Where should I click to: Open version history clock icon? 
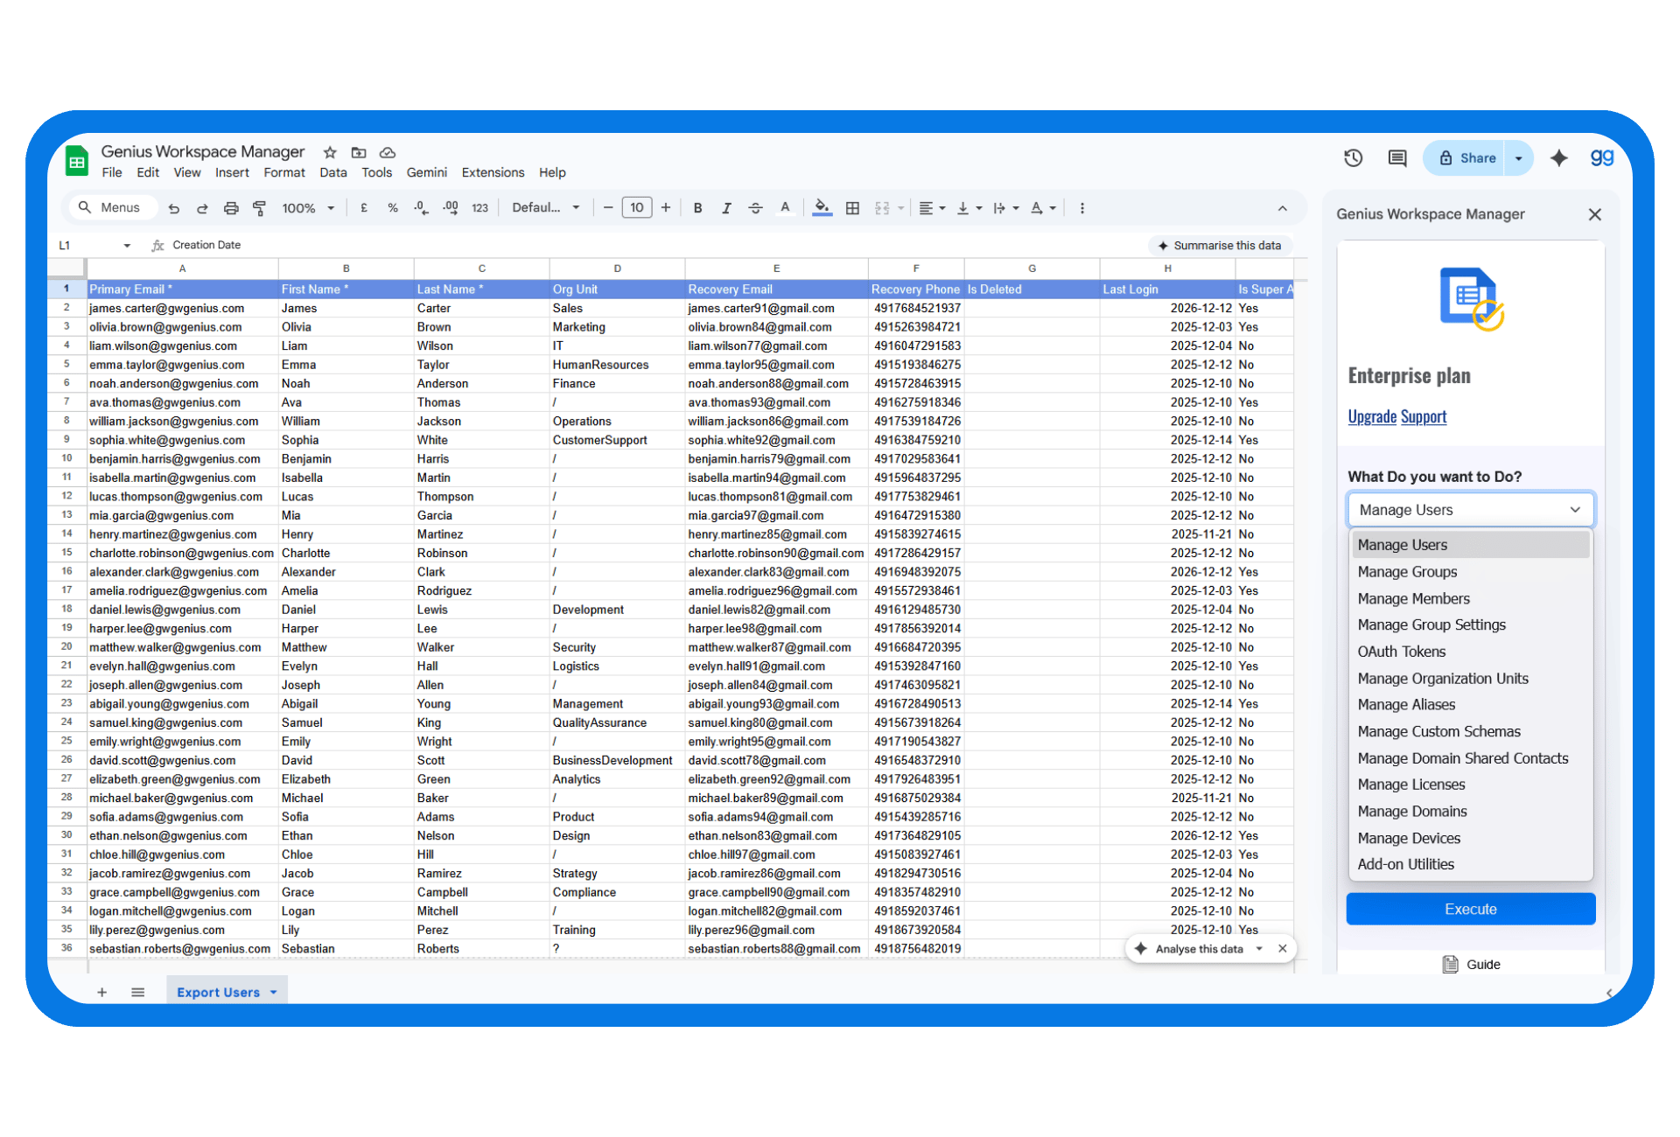tap(1353, 158)
